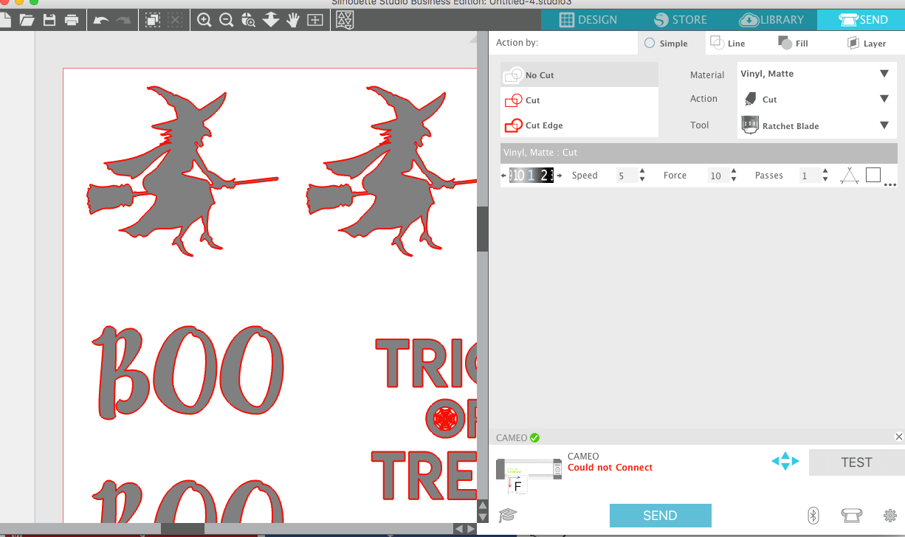Print the design using the printer icon

point(72,20)
